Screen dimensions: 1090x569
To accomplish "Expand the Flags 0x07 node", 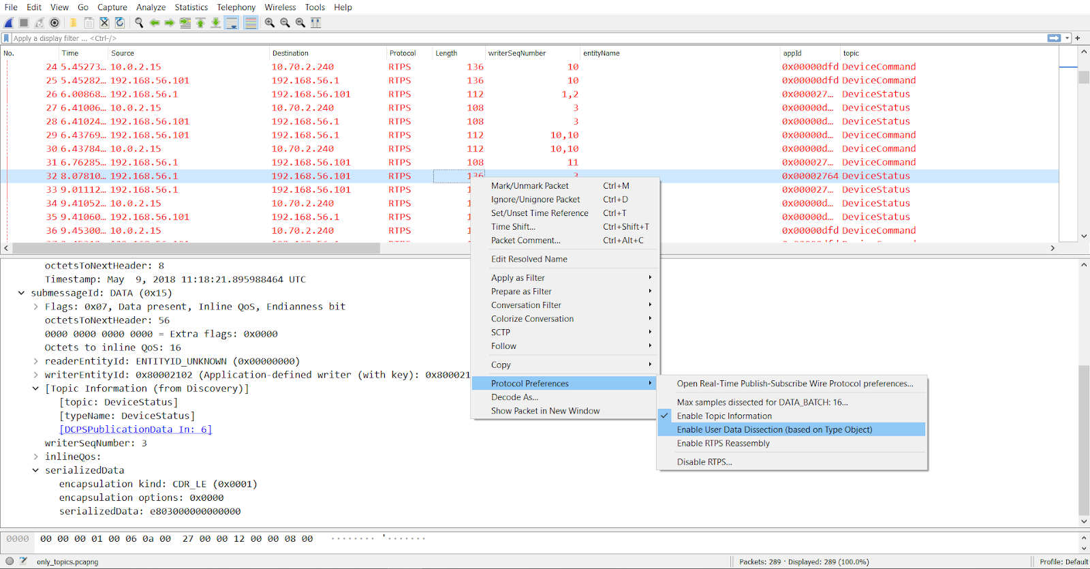I will pyautogui.click(x=35, y=307).
